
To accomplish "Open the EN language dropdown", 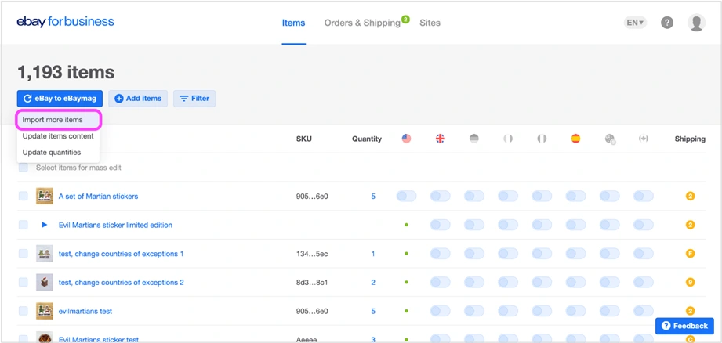I will point(636,23).
